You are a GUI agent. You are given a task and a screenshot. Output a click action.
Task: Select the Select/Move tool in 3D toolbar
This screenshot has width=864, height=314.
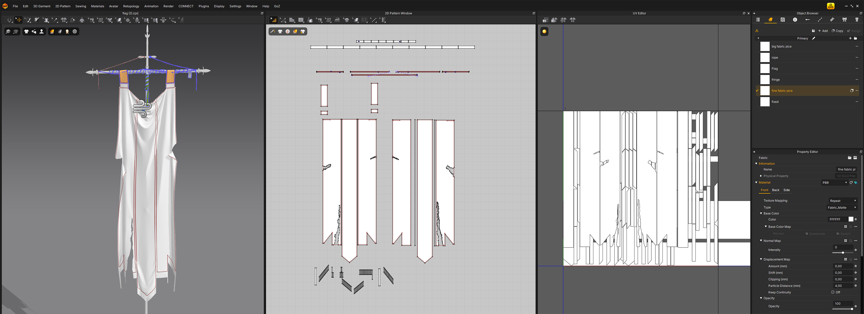(18, 20)
